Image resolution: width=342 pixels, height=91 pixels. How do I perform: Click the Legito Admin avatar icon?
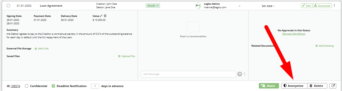(198, 6)
